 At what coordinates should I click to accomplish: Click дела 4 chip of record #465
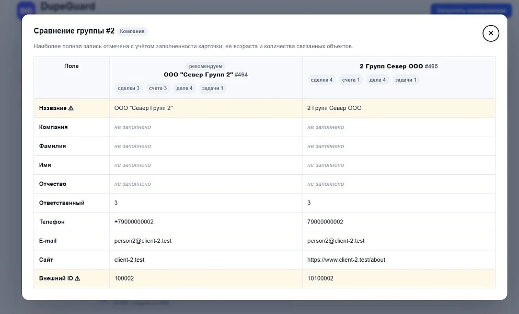tap(377, 80)
